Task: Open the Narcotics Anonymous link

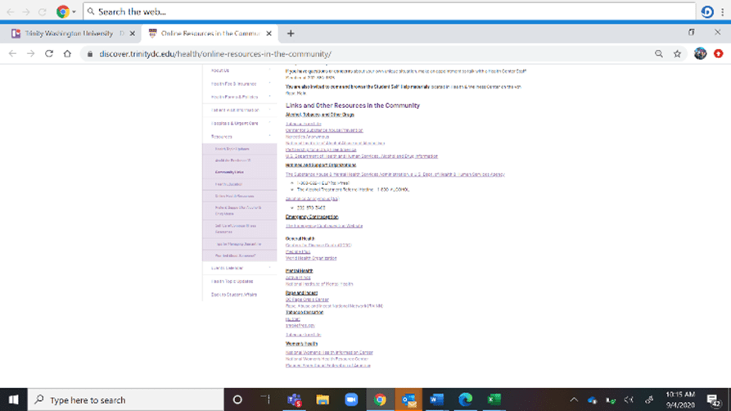Action: point(307,137)
